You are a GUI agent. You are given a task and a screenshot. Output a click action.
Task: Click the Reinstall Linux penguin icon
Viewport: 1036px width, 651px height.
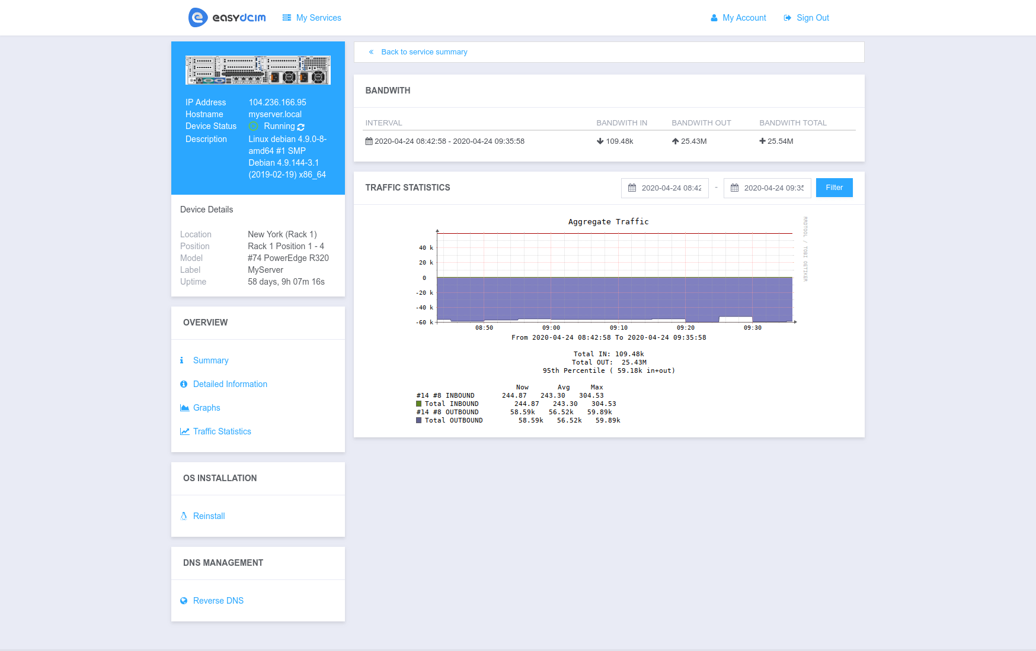click(184, 516)
